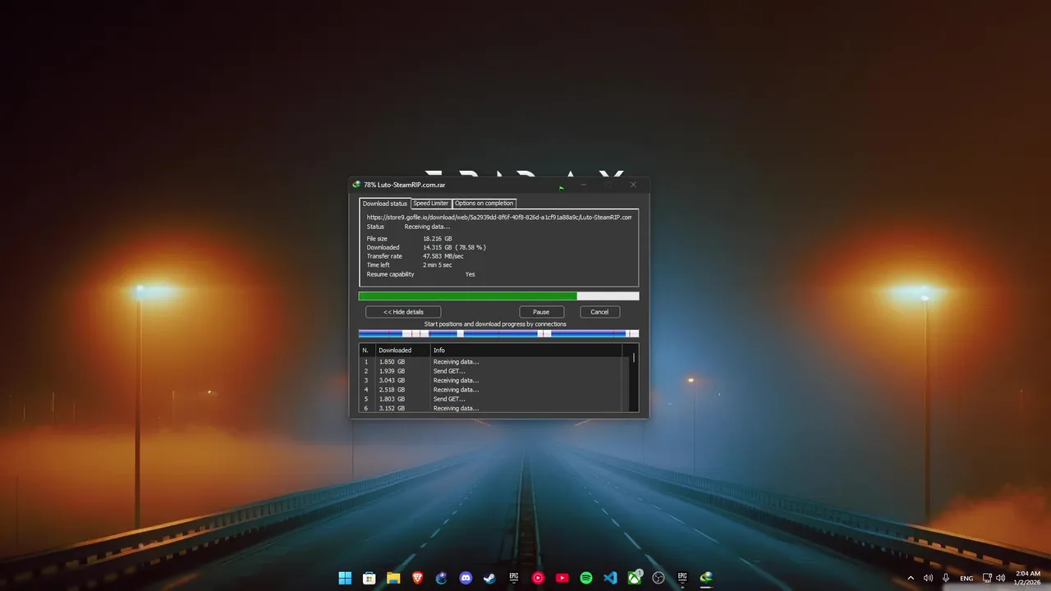Viewport: 1051px width, 591px height.
Task: Switch to the Download status tab
Action: point(385,204)
